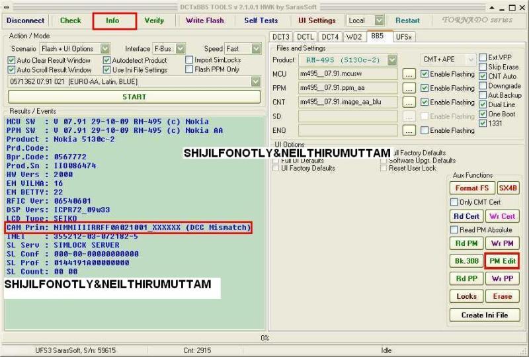This screenshot has width=529, height=357.
Task: Open the PM Edit tool
Action: pyautogui.click(x=503, y=261)
